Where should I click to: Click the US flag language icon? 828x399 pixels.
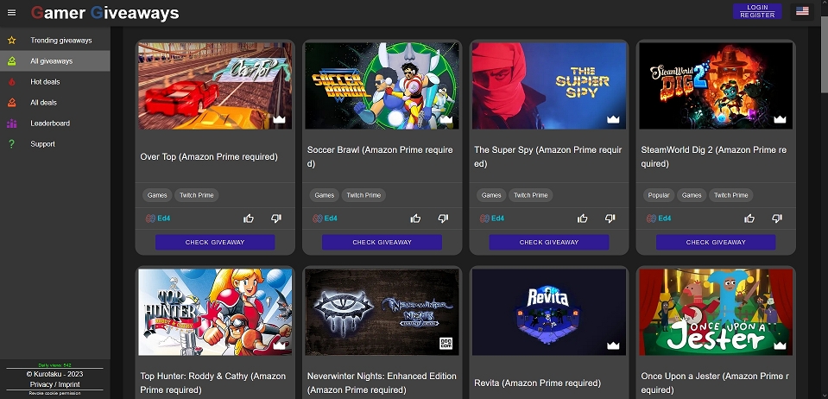coord(802,11)
